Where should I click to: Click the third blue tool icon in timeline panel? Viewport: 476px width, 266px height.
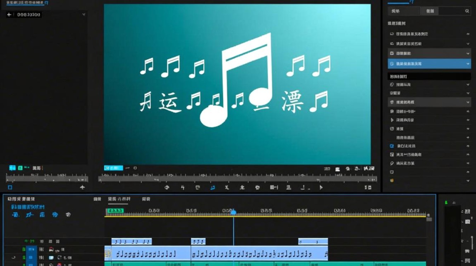tap(42, 215)
